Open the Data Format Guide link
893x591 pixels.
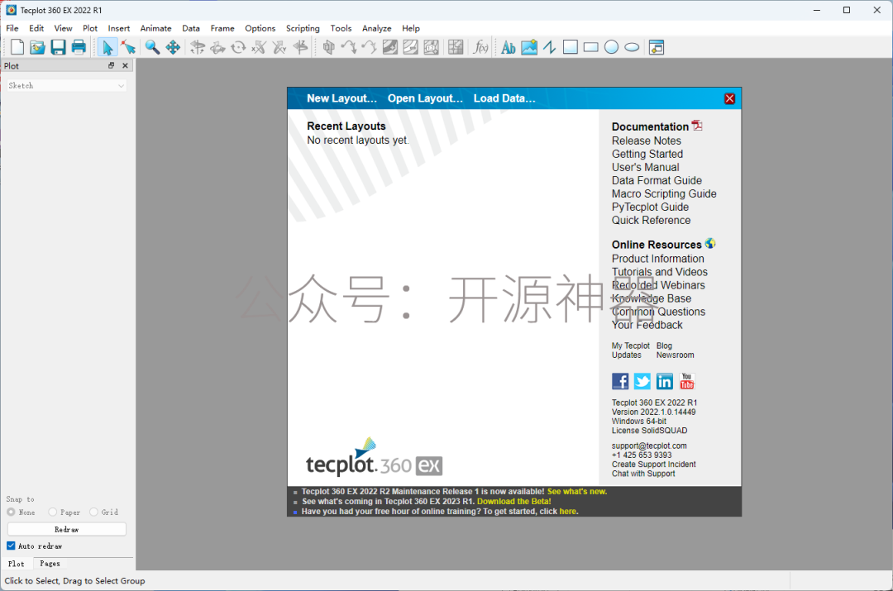(x=657, y=180)
